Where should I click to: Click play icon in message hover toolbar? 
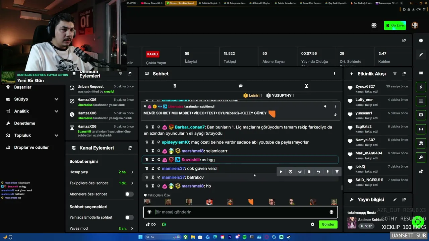click(x=281, y=172)
